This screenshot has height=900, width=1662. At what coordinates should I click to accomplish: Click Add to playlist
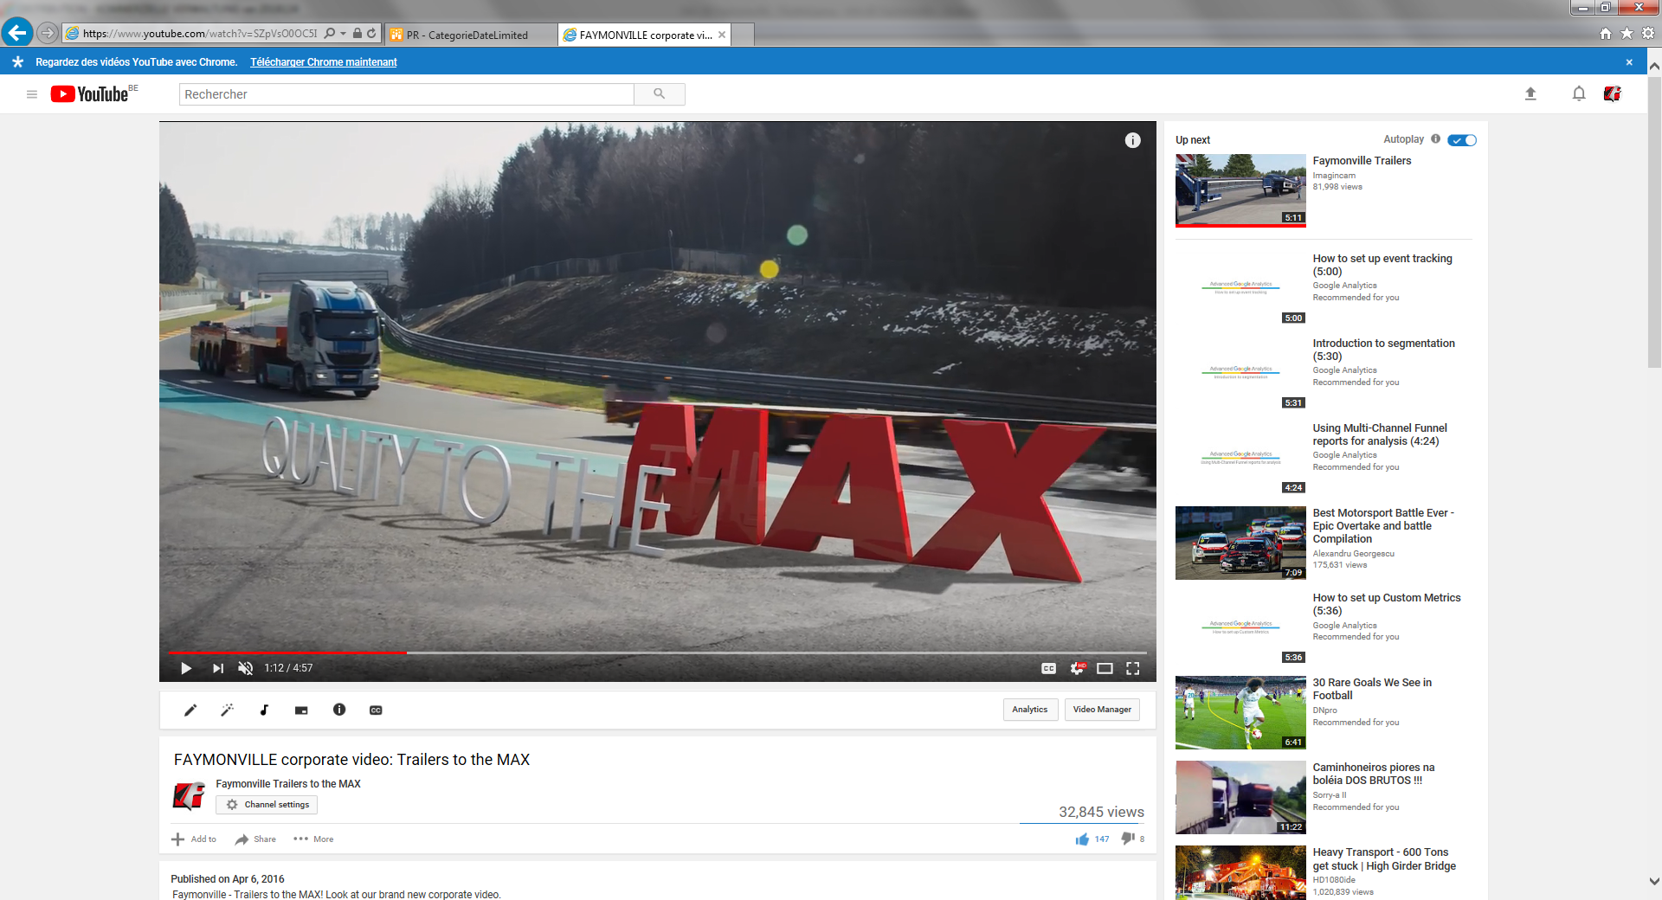click(194, 839)
